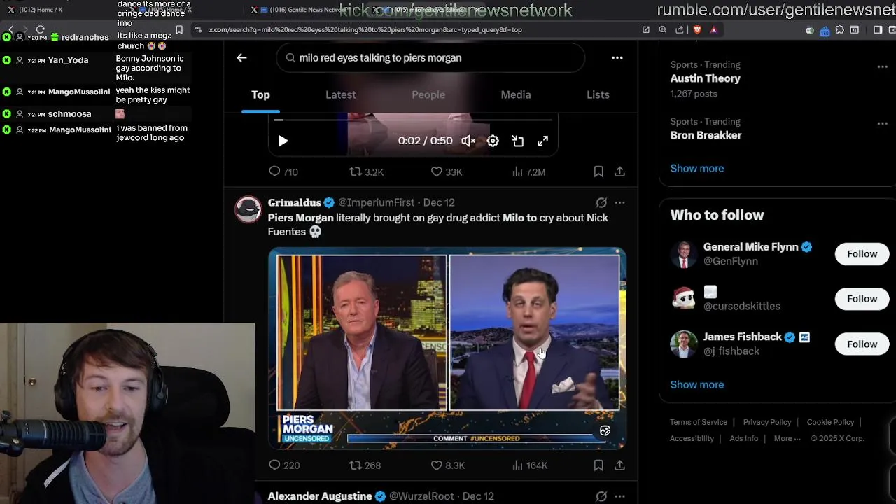Open Grok icon on Alexander Augustine post
The height and width of the screenshot is (504, 896).
pos(601,496)
